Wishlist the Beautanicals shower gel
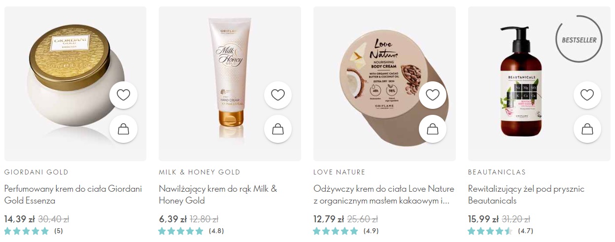The height and width of the screenshot is (242, 615). pyautogui.click(x=587, y=95)
